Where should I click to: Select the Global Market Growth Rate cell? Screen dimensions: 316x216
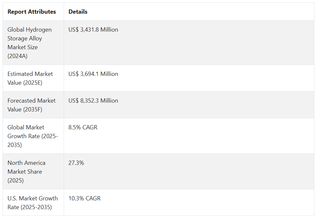33,136
